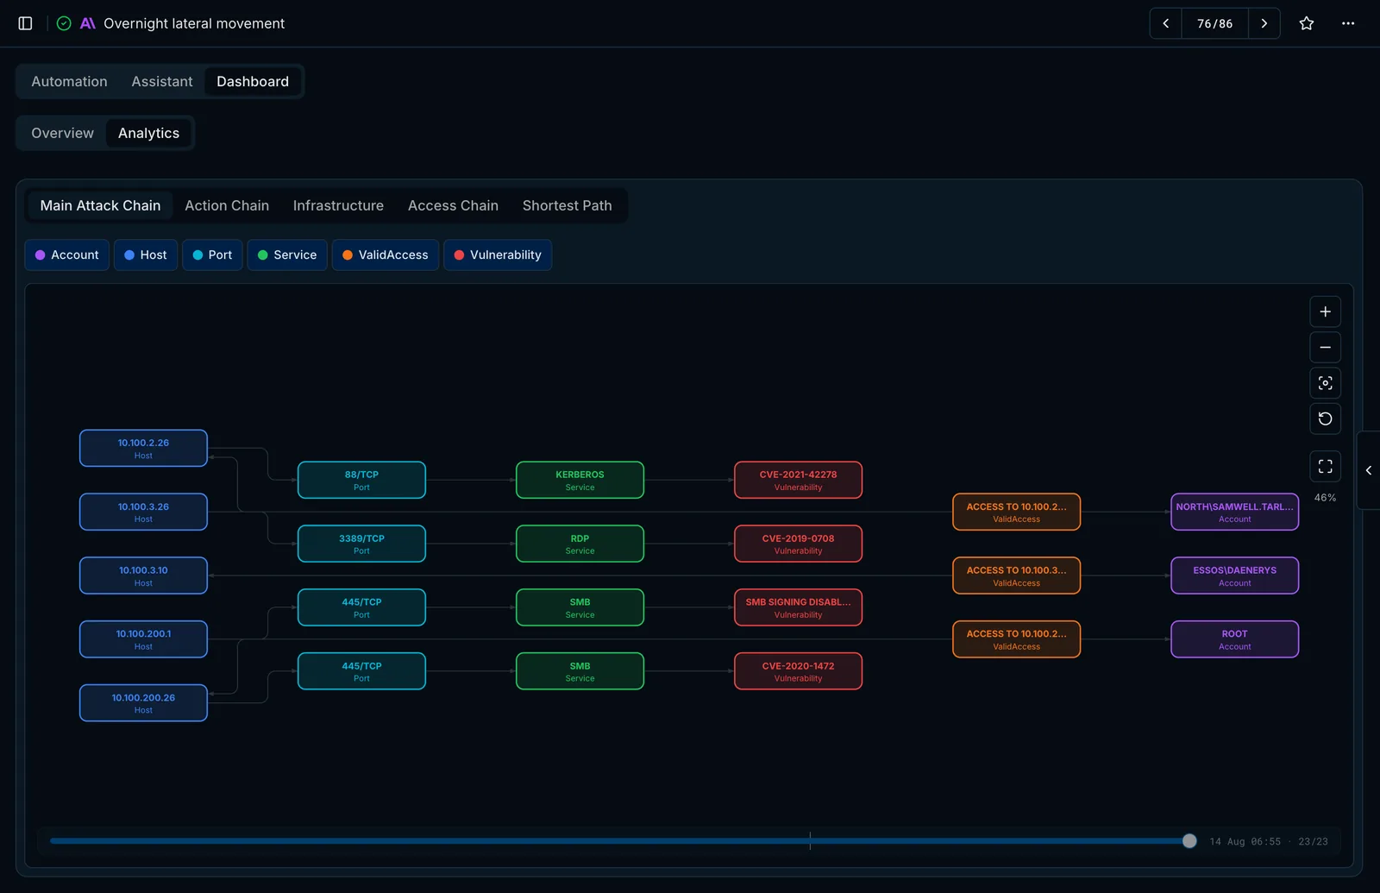Toggle Port node filter

pos(212,255)
